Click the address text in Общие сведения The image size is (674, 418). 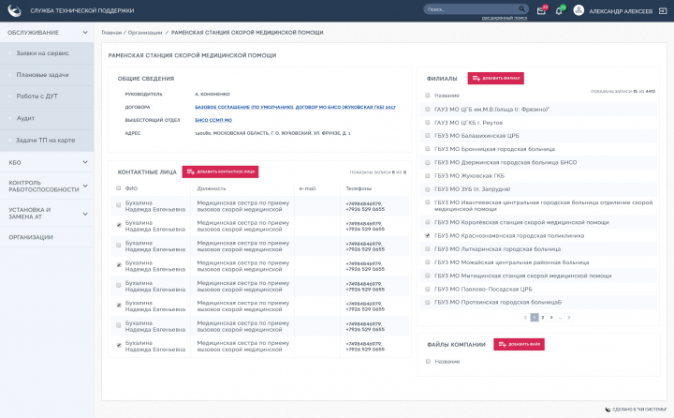pos(272,133)
